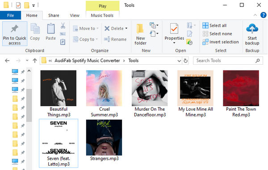The width and height of the screenshot is (268, 170).
Task: Open the recent locations dropdown arrow
Action: [27, 60]
